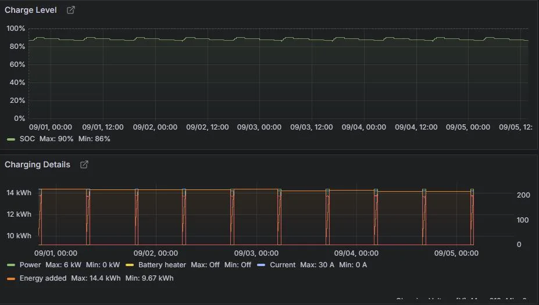Click '09/05, 00:00' label on Charging Details axis
Screen dimensions: 539x305
pyautogui.click(x=456, y=253)
